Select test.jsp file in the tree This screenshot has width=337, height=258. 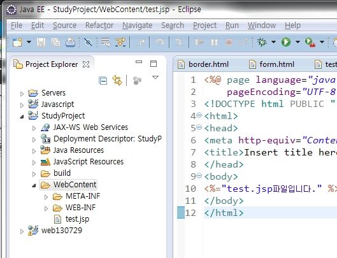[x=77, y=219]
